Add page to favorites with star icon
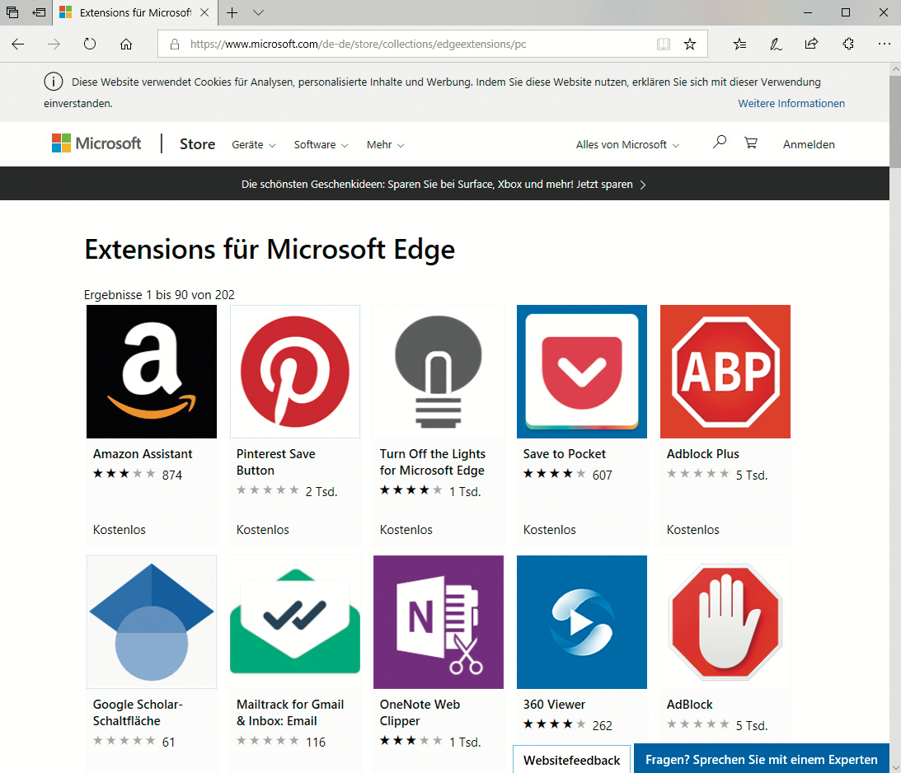Screen dimensions: 901x773 pos(690,44)
